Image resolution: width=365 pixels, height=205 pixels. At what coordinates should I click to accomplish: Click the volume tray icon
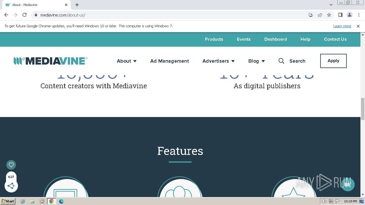tap(324, 201)
